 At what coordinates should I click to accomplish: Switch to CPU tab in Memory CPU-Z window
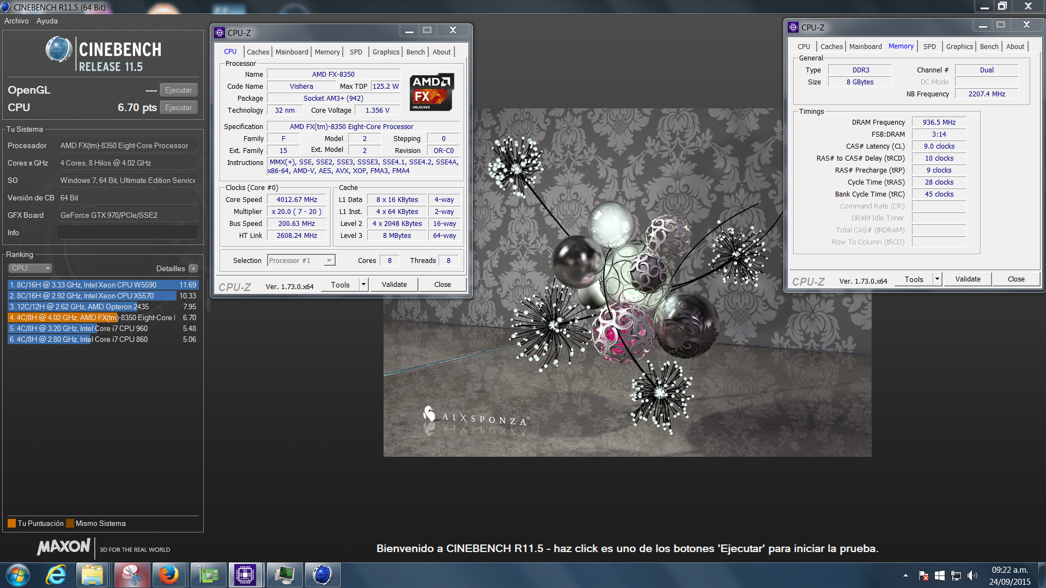(804, 46)
